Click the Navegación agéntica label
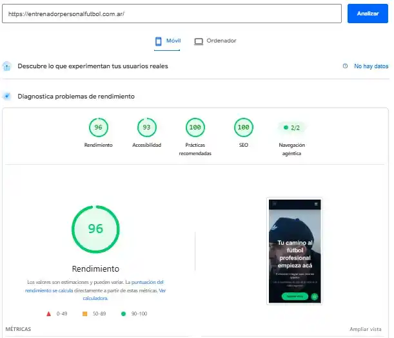The width and height of the screenshot is (394, 338). pos(291,149)
